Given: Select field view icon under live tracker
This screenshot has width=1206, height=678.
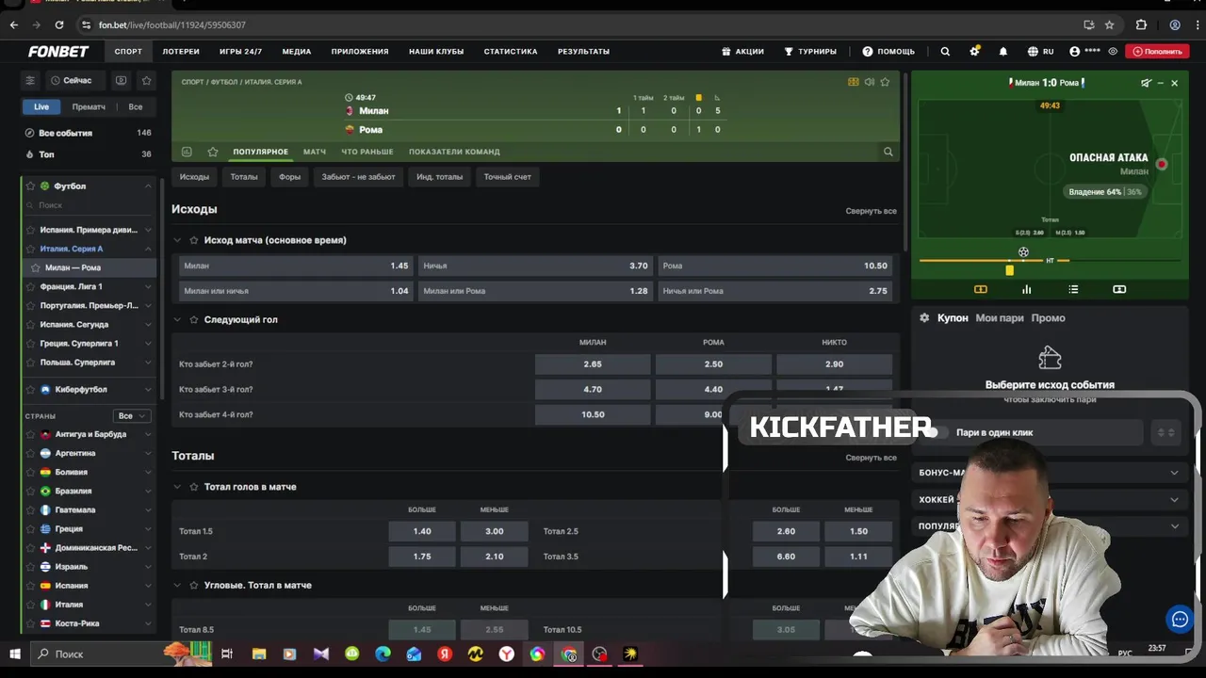Looking at the screenshot, I should pos(980,289).
